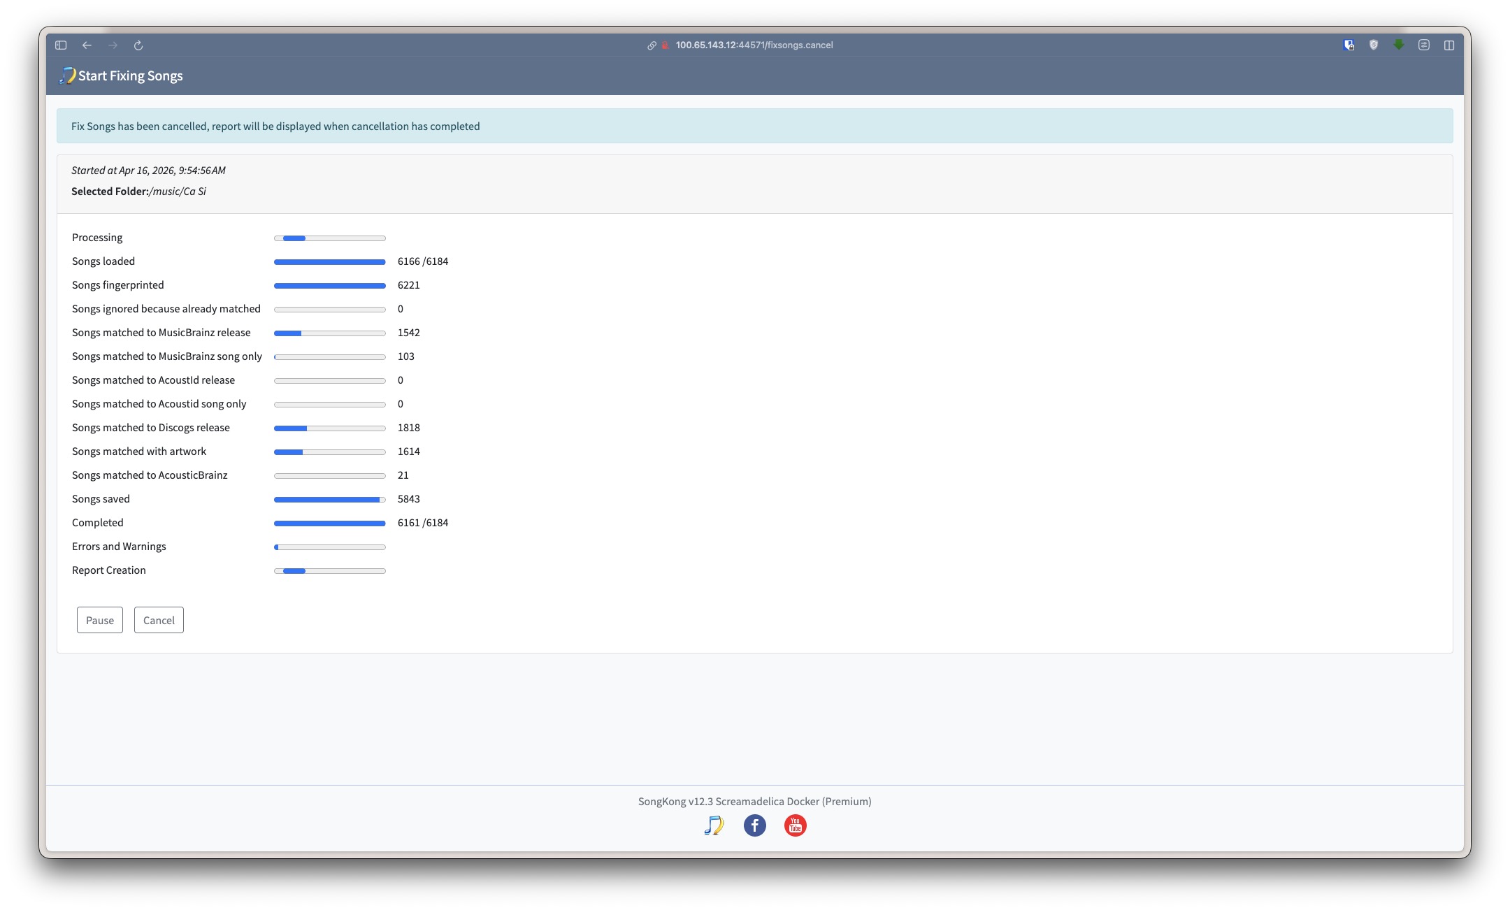Click the cancellation notice banner text
Image resolution: width=1510 pixels, height=910 pixels.
(275, 127)
